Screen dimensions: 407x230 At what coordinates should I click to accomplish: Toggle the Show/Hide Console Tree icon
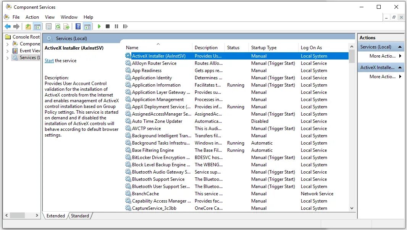point(37,26)
